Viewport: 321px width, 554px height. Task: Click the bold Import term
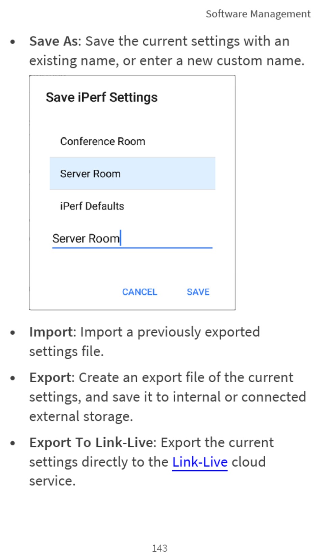[x=51, y=332]
